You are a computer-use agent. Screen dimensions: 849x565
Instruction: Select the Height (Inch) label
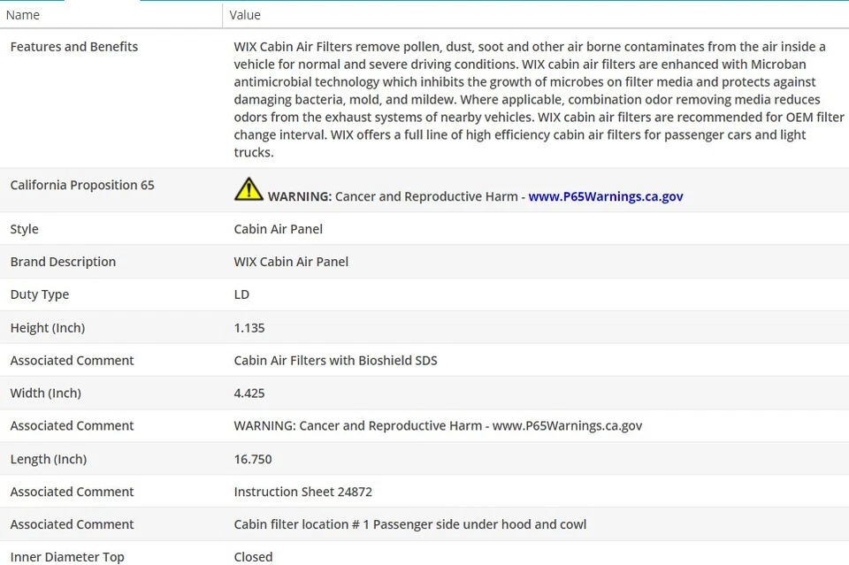click(x=48, y=328)
